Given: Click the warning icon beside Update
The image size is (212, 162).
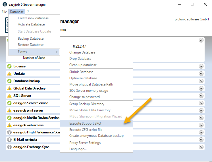Looking at the screenshot, I should (x=9, y=74).
